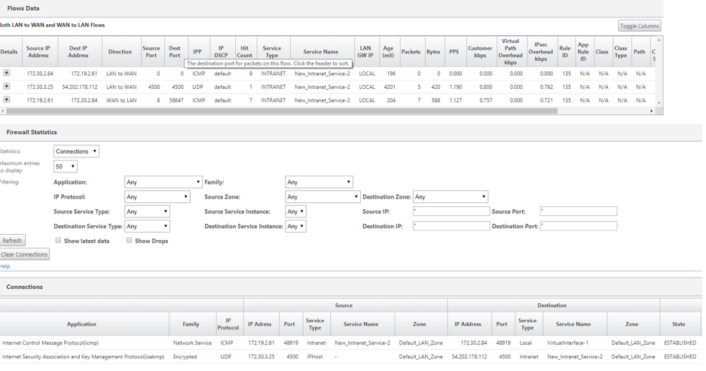Enable the Show Drops checkbox

[x=130, y=240]
